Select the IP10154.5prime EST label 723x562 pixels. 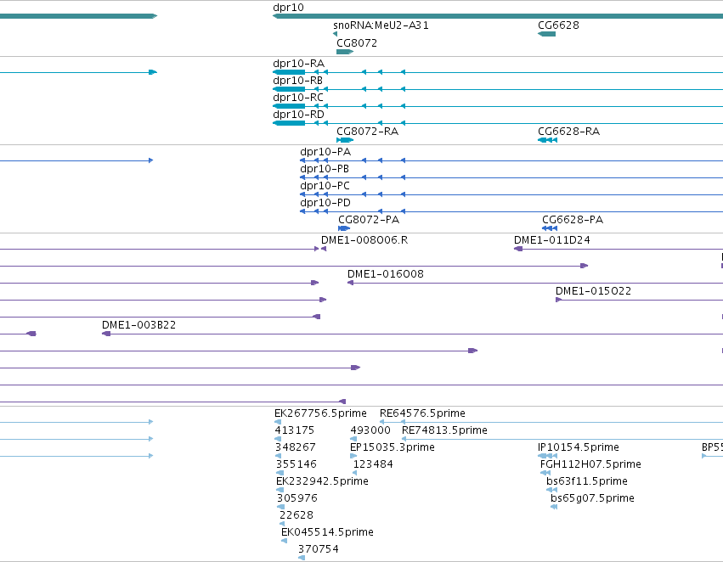coord(579,447)
